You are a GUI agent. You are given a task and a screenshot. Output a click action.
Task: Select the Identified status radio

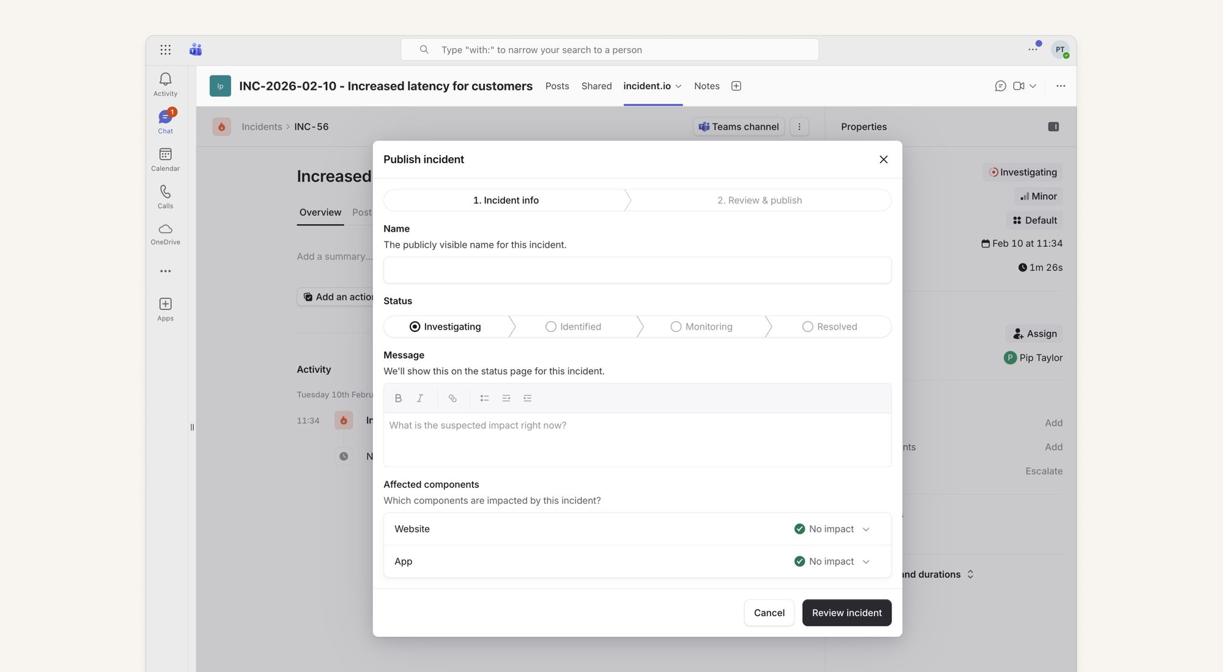click(x=551, y=327)
